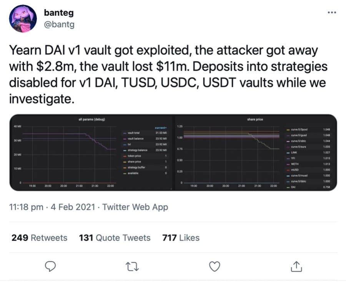346x282 pixels.
Task: Open the 717 Likes list
Action: 181,238
